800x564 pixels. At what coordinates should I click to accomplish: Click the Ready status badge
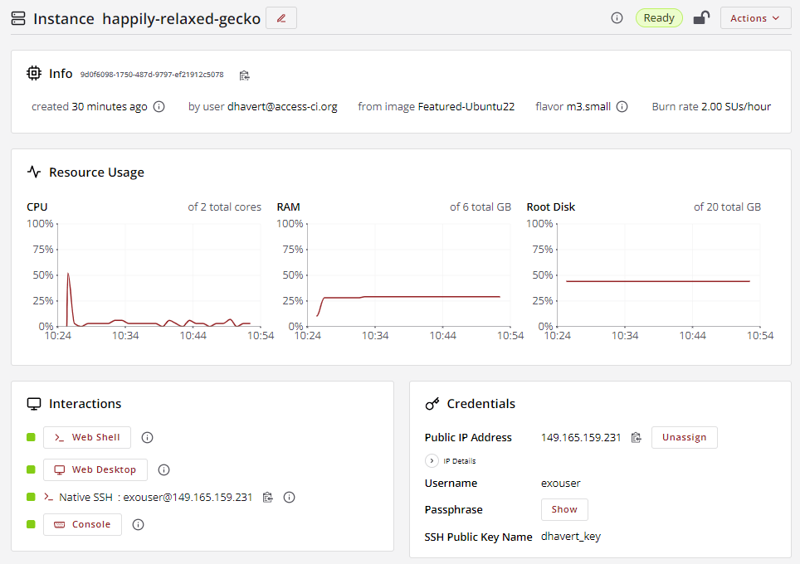(x=659, y=18)
